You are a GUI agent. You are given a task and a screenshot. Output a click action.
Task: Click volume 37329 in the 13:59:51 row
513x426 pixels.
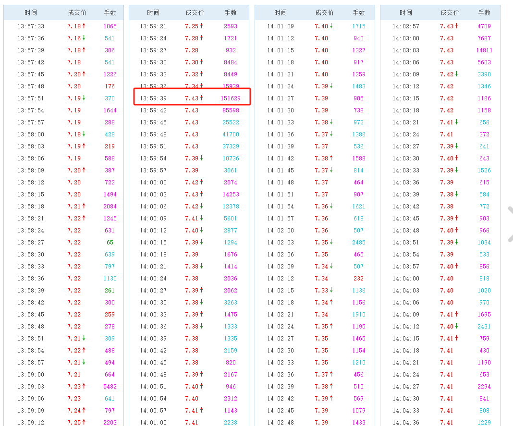click(231, 146)
